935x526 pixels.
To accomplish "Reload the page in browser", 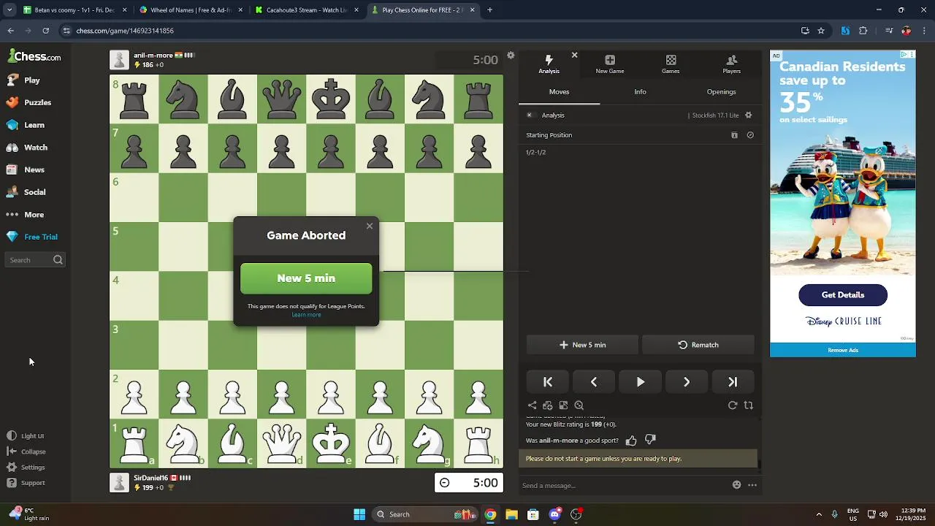I will click(x=45, y=31).
